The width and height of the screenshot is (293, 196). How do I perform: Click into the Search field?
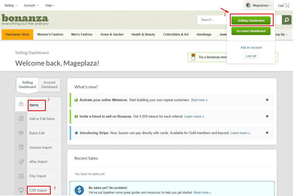212,20
